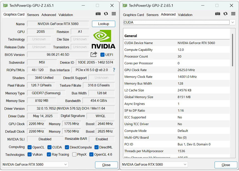Viewport: 239px width, 171px height.
Task: Click the Bus Interface question mark icon
Action: pyautogui.click(x=114, y=70)
